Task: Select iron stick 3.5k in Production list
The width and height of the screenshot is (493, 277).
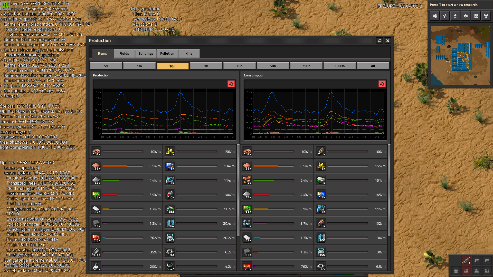Action: [x=97, y=252]
